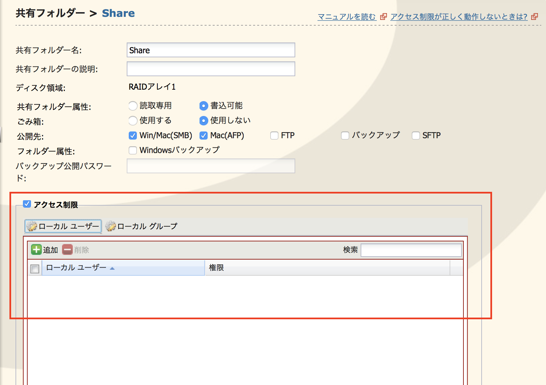This screenshot has width=546, height=385.
Task: Click sort arrow on Local User column
Action: click(112, 268)
